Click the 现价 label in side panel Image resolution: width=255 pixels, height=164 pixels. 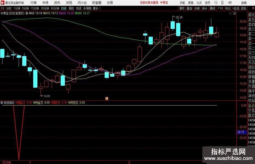point(251,67)
